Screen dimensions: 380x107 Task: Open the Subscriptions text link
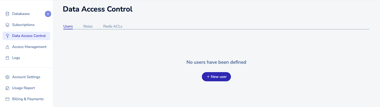(x=23, y=25)
